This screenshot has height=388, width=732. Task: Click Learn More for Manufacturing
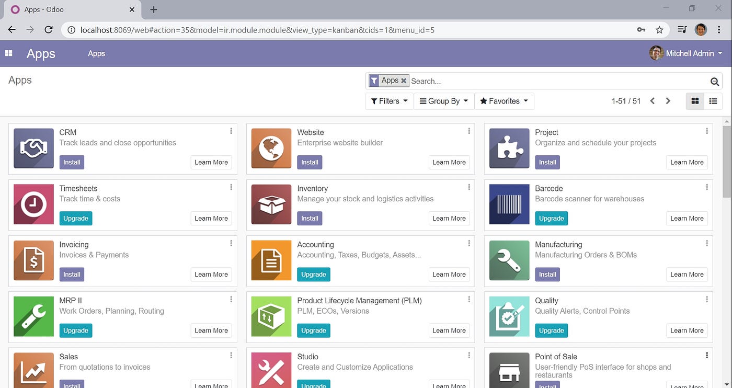687,274
